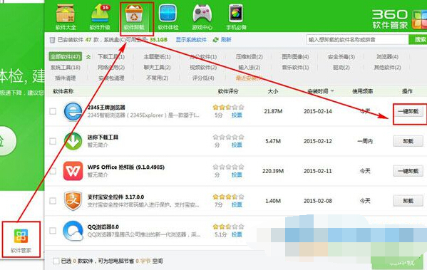The width and height of the screenshot is (427, 270).
Task: Click star rating of 2345王牌浏览器
Action: (228, 107)
